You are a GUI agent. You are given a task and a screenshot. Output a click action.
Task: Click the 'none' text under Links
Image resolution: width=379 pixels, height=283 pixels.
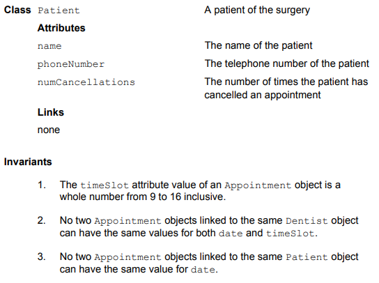click(x=49, y=130)
